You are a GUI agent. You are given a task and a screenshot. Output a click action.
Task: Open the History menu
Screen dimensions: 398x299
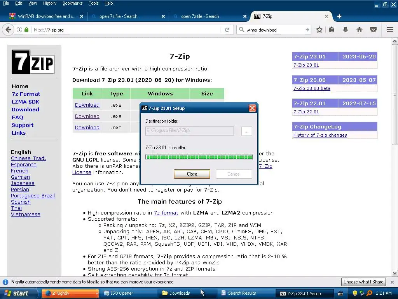pyautogui.click(x=49, y=3)
